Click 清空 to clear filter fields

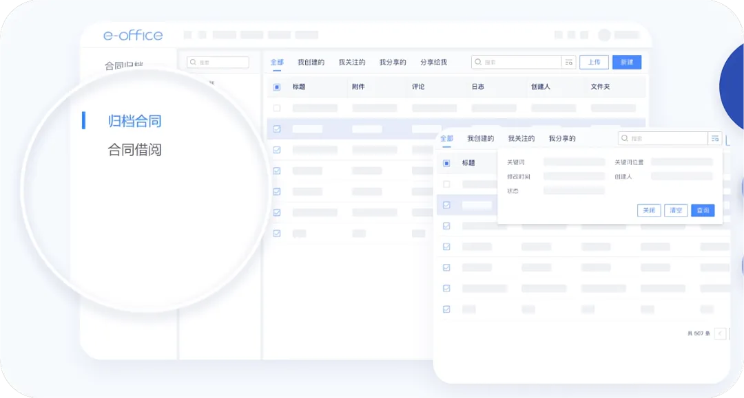click(676, 210)
